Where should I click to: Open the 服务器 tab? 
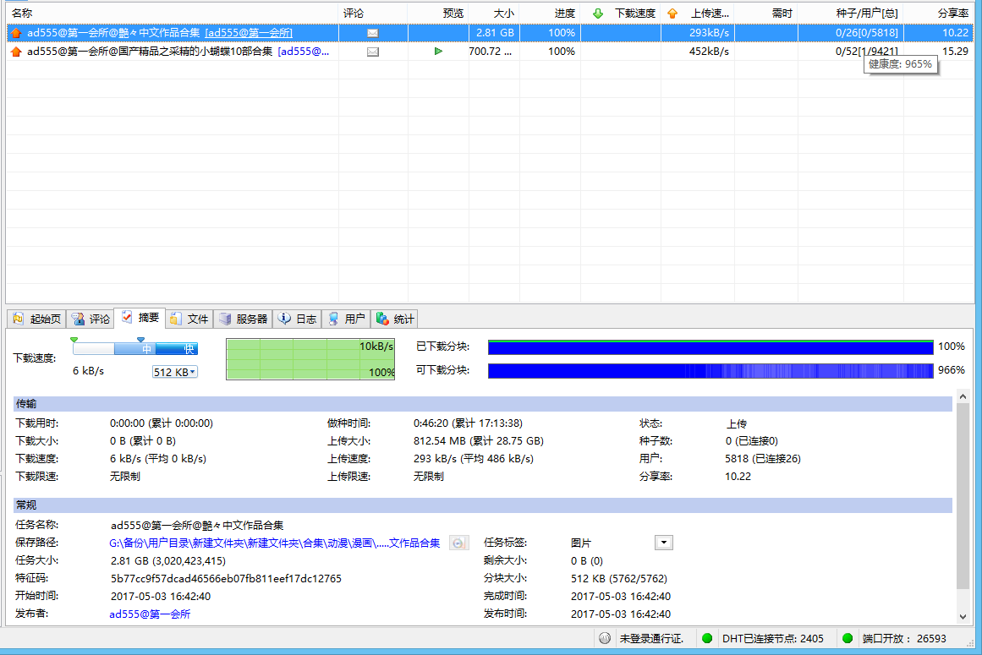point(243,319)
